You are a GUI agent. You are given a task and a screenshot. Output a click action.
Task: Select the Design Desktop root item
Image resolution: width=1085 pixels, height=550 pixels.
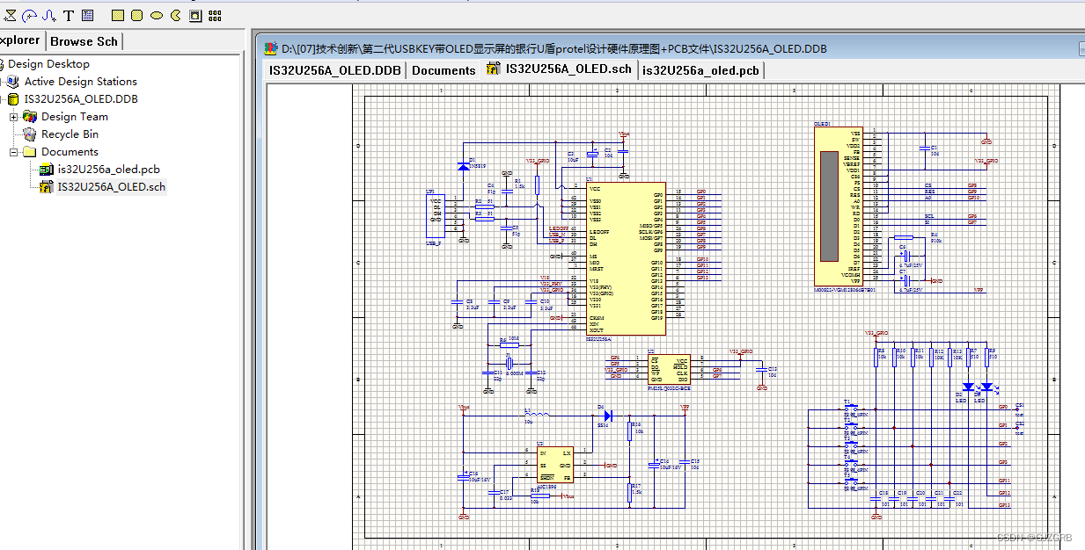tap(50, 63)
